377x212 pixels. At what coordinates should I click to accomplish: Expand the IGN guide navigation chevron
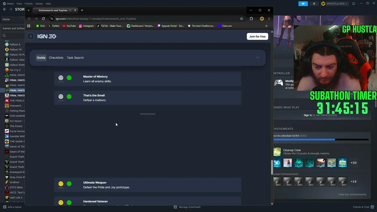point(258,58)
